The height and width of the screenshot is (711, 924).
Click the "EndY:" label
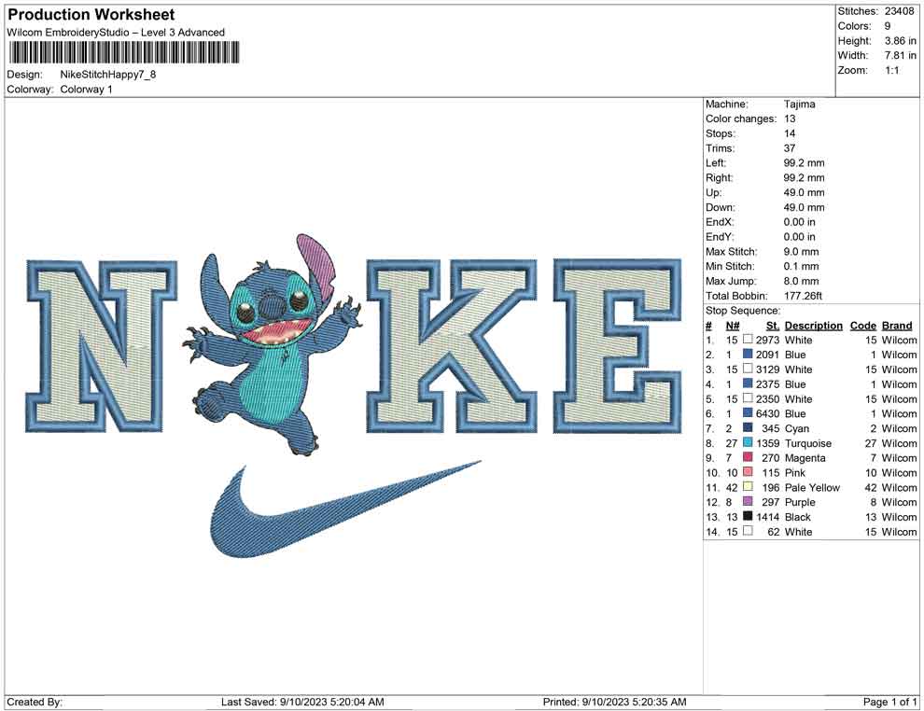[x=721, y=237]
